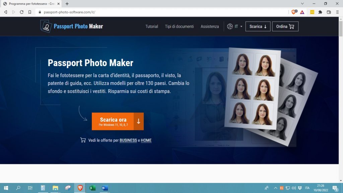Open the Scarica download dropdown in the header
The image size is (343, 193).
258,26
